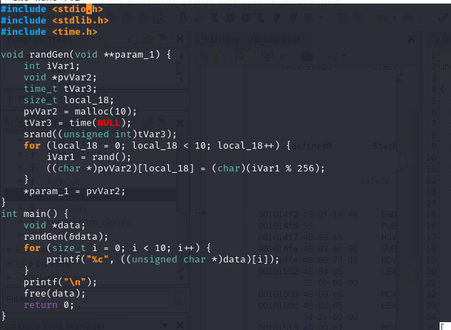The height and width of the screenshot is (330, 451).
Task: Click the green arrow icon in Symbol Tree header
Action: 163,124
